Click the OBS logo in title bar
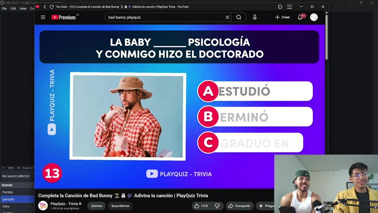Image resolution: width=378 pixels, height=213 pixels. pos(2,3)
